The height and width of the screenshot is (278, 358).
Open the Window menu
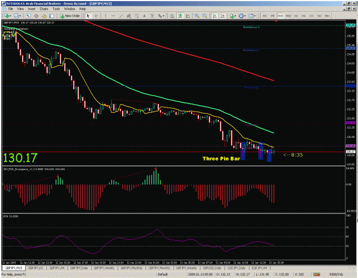pyautogui.click(x=70, y=9)
